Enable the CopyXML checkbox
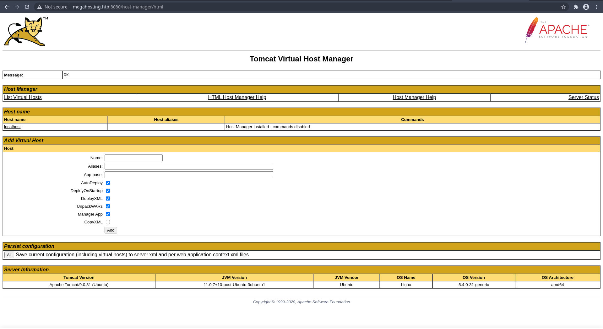 108,222
